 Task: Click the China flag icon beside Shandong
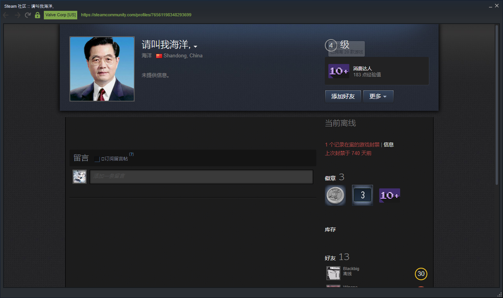[x=159, y=55]
